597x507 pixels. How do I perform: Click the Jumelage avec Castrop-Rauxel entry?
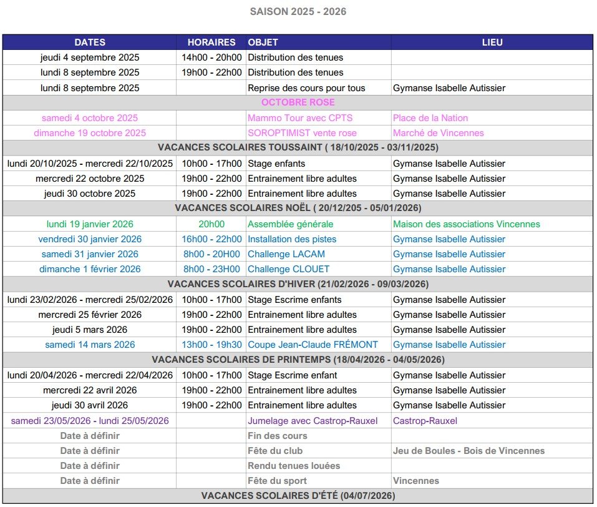coord(313,421)
